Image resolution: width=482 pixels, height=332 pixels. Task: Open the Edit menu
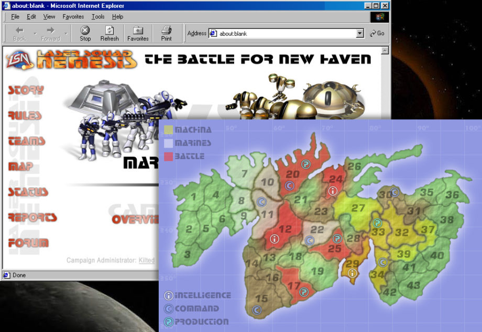click(31, 17)
